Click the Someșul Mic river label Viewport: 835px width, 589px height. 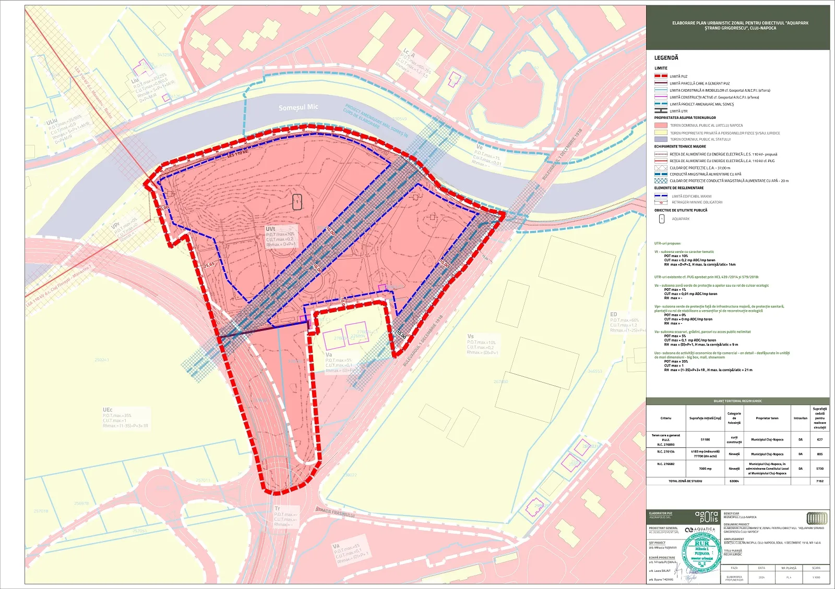298,107
